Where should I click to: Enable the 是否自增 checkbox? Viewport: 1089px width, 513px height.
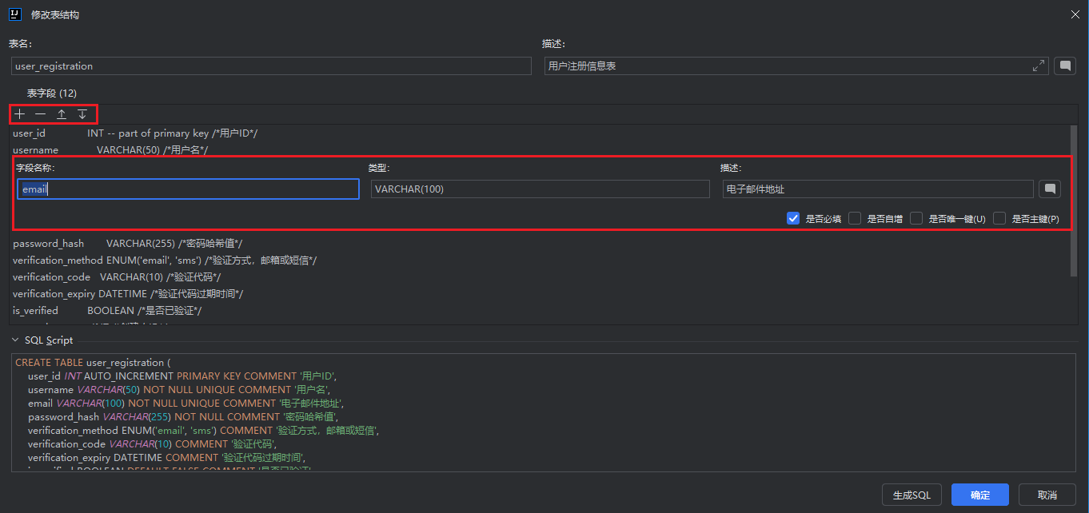pos(855,218)
